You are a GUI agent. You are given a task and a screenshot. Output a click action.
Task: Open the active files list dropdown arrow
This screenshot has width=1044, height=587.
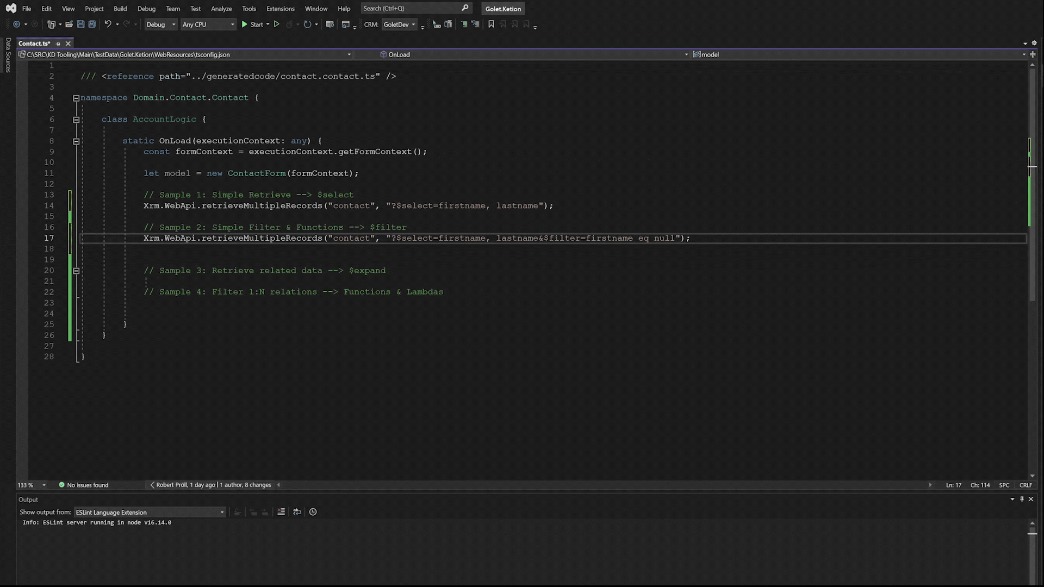coord(1026,43)
